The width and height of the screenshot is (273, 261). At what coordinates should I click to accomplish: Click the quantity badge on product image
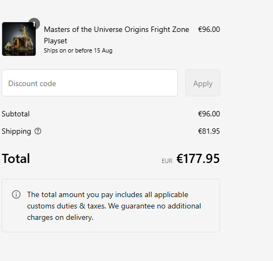(34, 24)
